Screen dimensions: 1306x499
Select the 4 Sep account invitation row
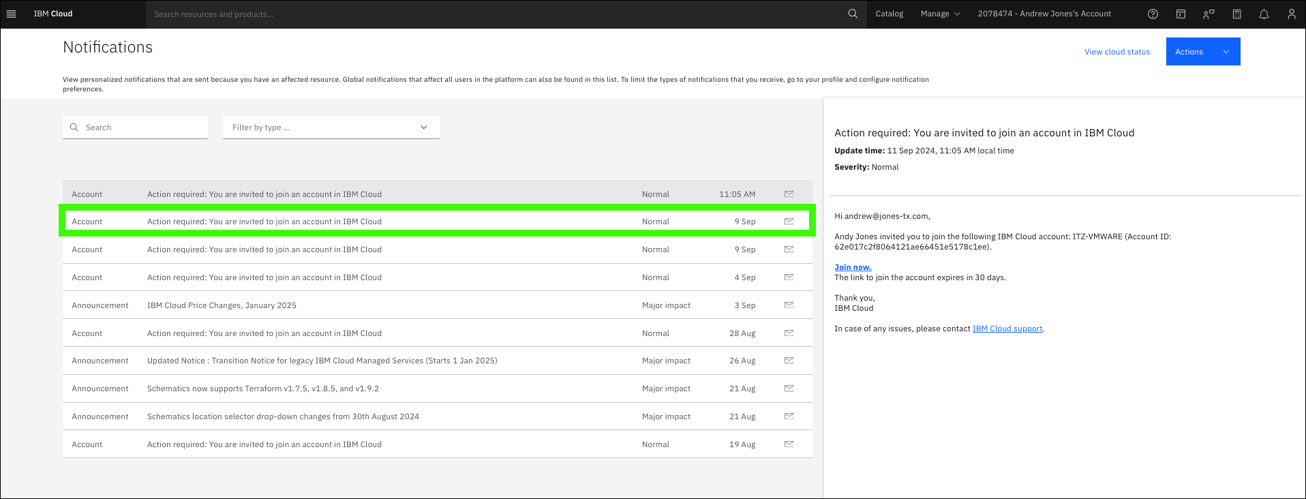click(x=438, y=277)
